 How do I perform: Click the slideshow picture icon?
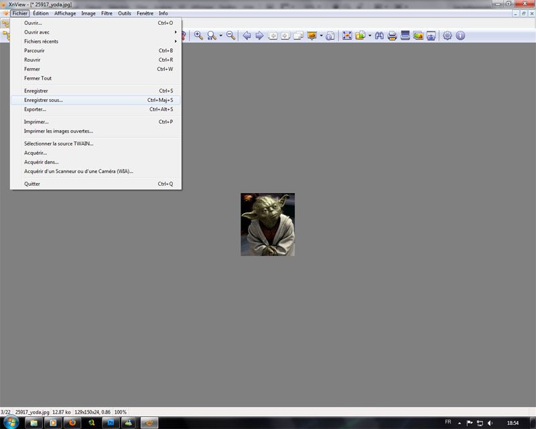312,36
